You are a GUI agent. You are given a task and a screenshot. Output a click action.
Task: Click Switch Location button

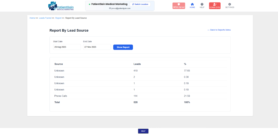pos(140,4)
